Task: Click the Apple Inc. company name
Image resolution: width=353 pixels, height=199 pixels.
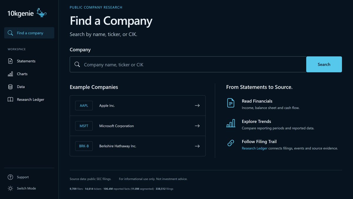Action: [107, 106]
